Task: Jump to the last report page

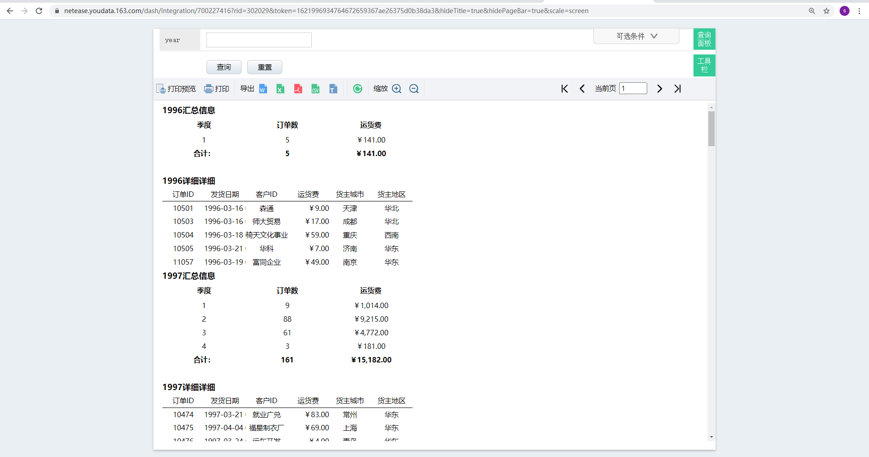Action: (678, 89)
